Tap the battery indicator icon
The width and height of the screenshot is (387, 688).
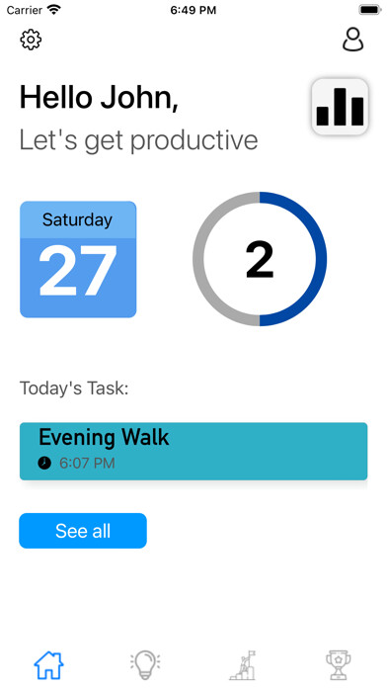click(x=370, y=9)
